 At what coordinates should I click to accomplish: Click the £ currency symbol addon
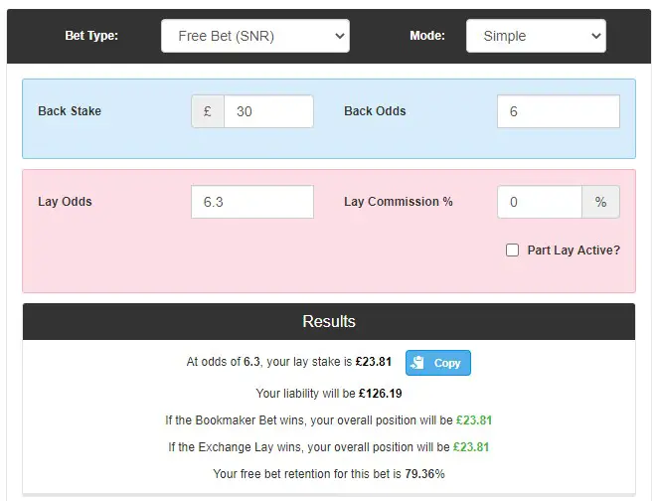point(208,111)
